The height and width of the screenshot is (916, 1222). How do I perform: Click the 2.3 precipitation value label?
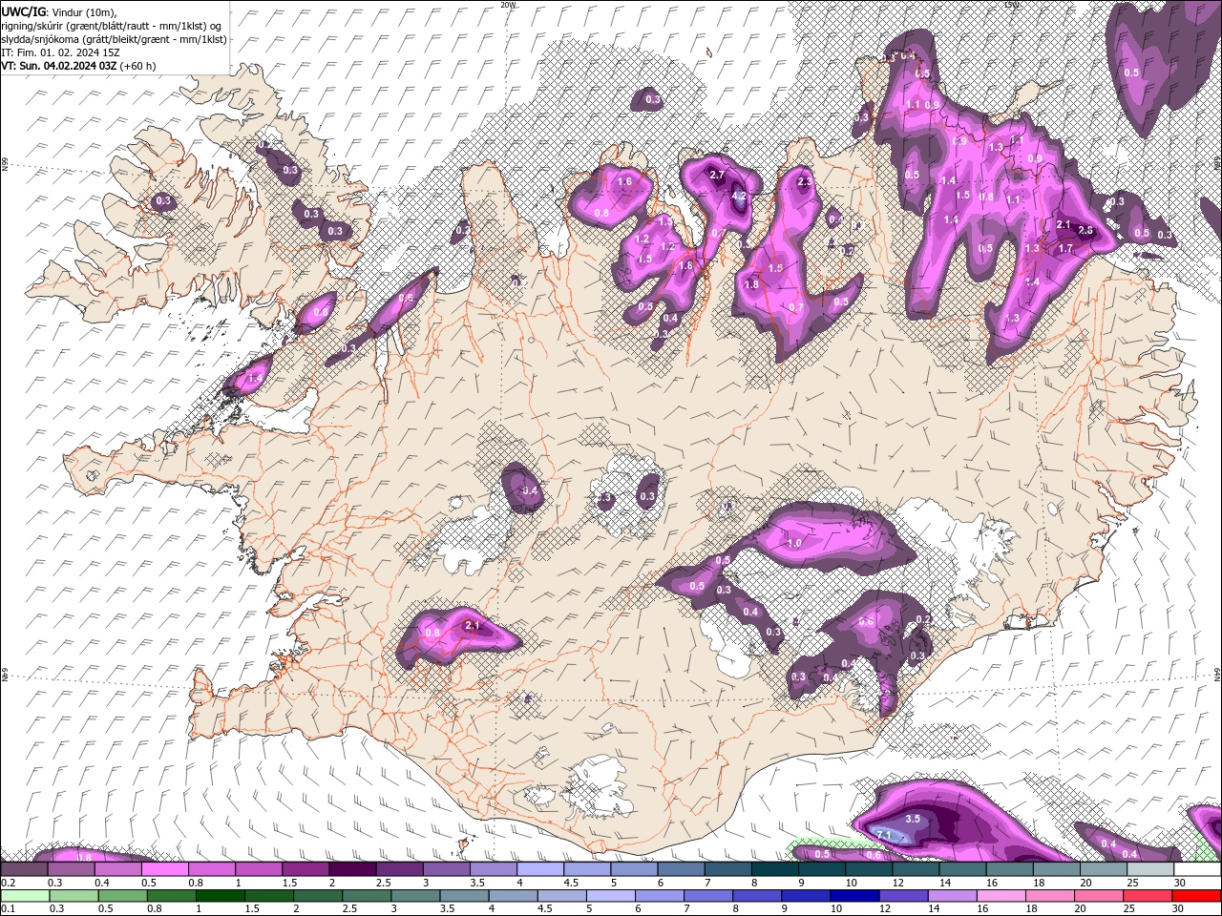[804, 182]
